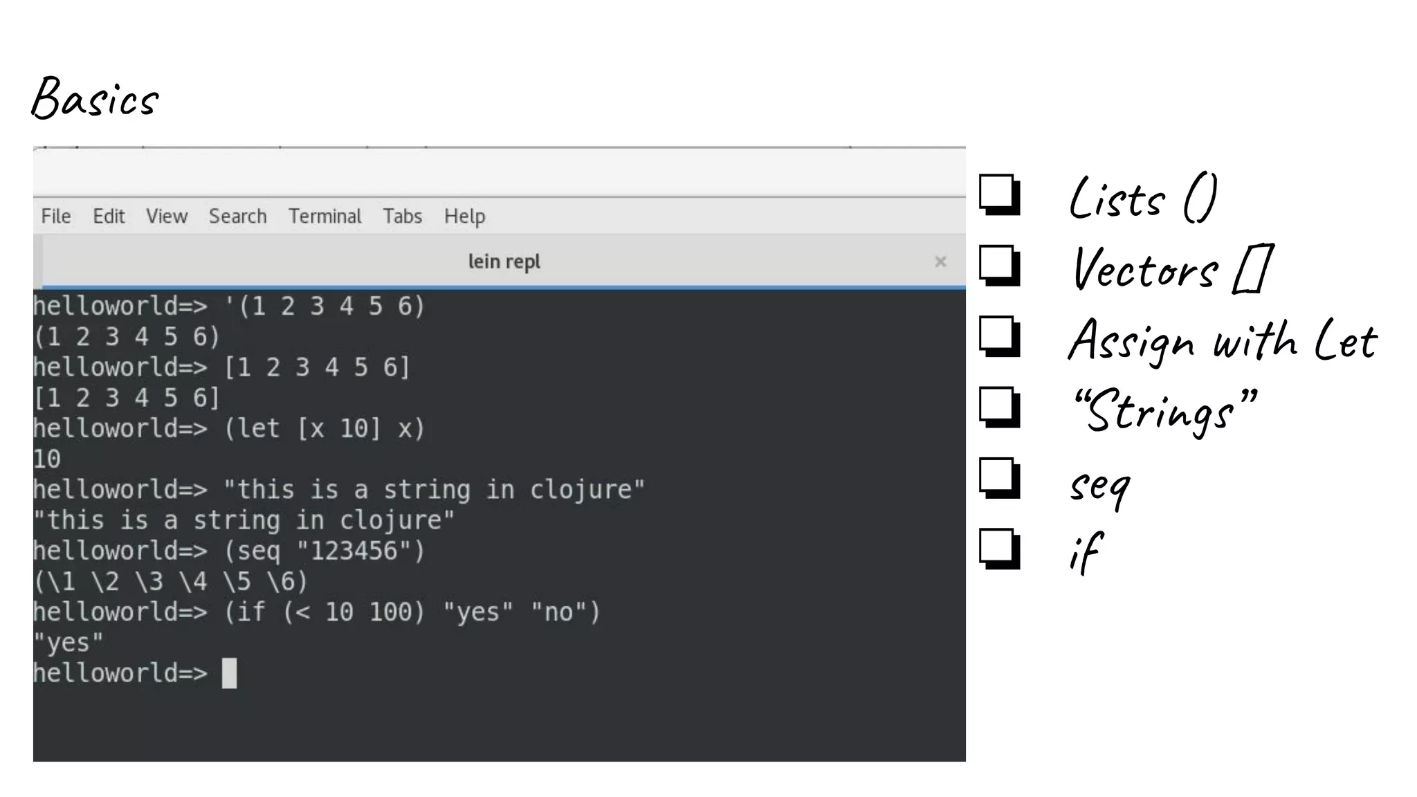1417x797 pixels.
Task: Check the seq checkbox
Action: click(1000, 478)
